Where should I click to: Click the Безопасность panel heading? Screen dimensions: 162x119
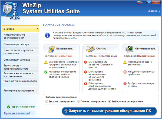click(x=64, y=49)
